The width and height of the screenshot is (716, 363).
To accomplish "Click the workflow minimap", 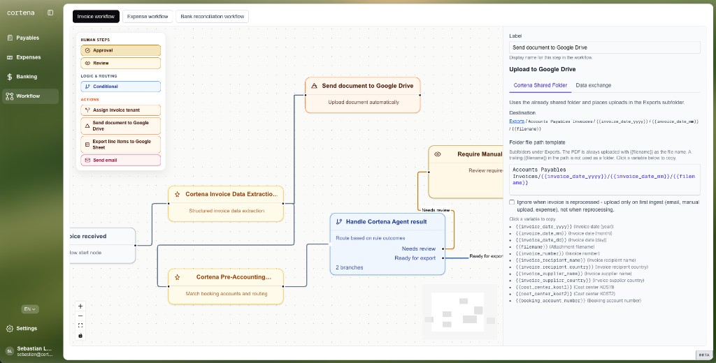I will (x=460, y=312).
